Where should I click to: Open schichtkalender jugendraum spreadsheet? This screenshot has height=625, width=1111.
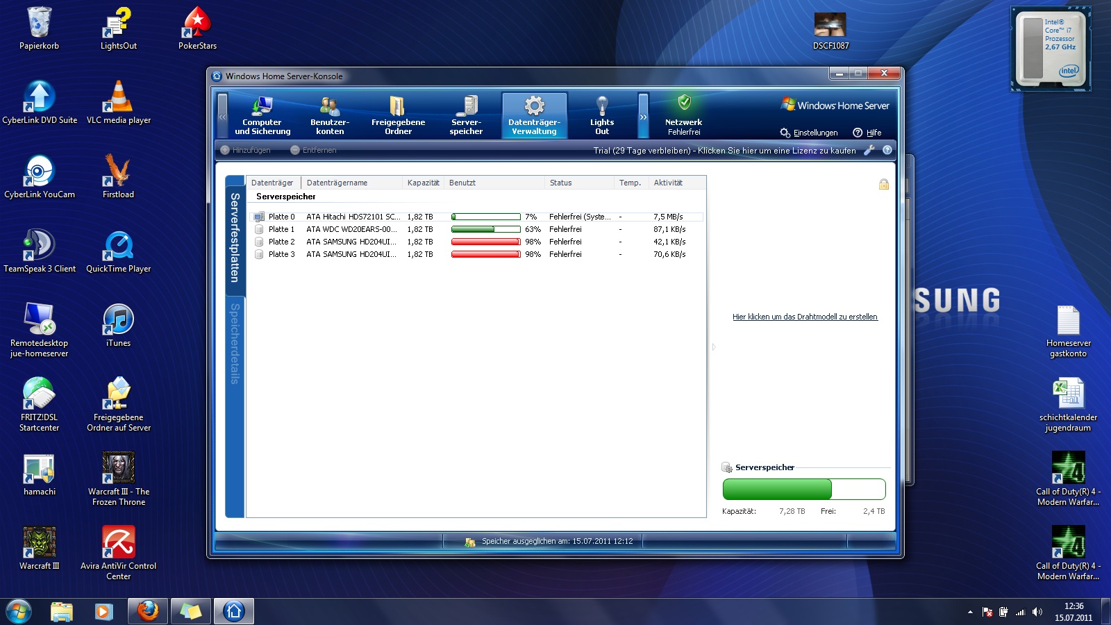(1068, 406)
